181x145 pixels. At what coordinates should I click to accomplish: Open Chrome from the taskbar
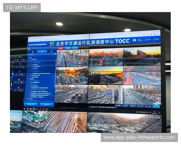[27, 109]
